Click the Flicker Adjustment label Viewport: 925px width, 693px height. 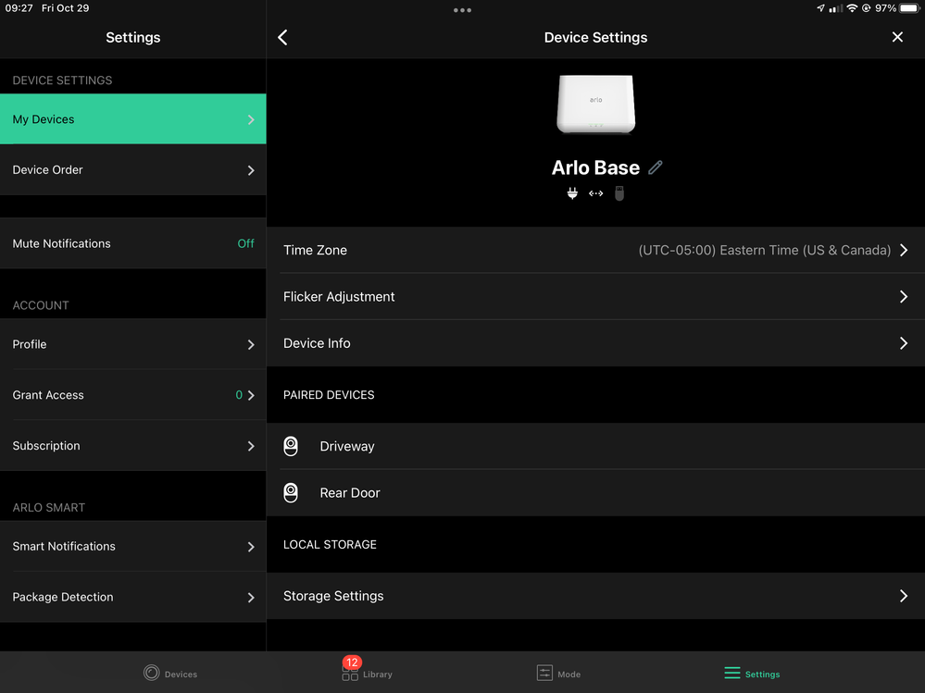pos(339,296)
